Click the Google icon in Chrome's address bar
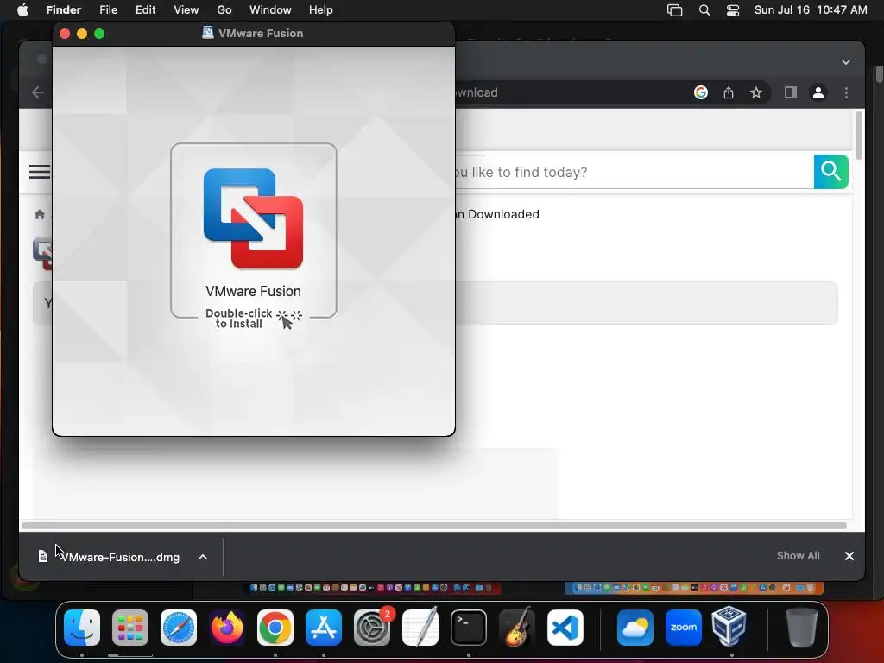 (701, 92)
